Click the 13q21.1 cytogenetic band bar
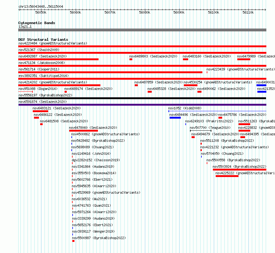275x253 pixels. 142,30
